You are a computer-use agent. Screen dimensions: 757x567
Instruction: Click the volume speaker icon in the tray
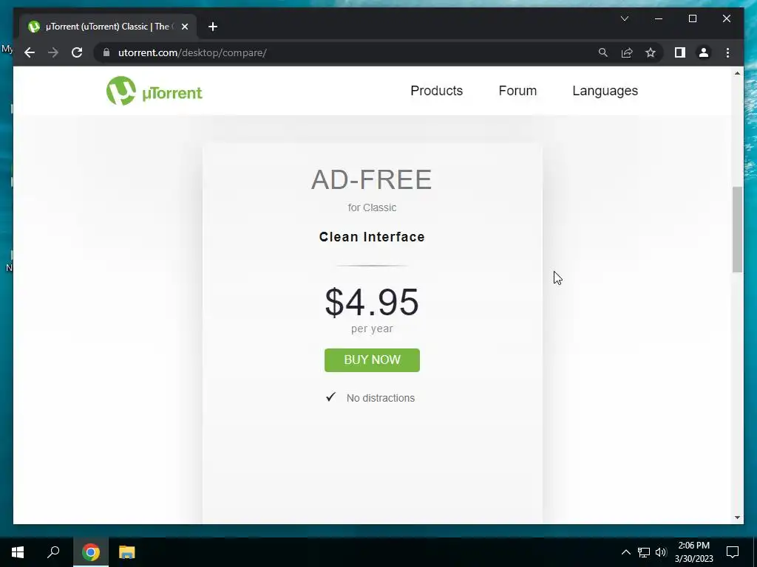click(x=661, y=552)
